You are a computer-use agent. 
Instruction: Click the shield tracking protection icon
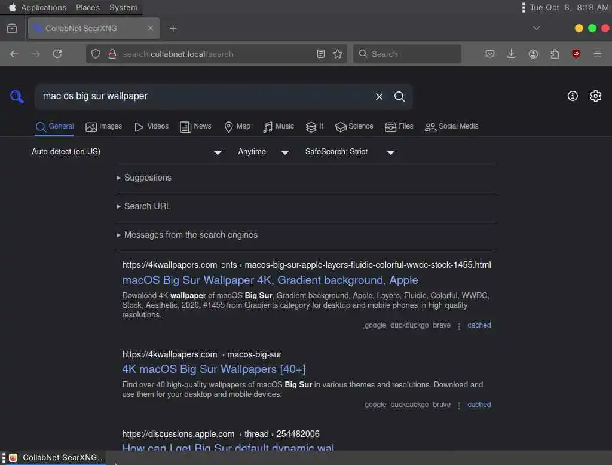(96, 54)
